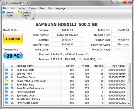
Task: Click raw value 000000001B80 of Spin-Up Time
Action: coord(117,74)
